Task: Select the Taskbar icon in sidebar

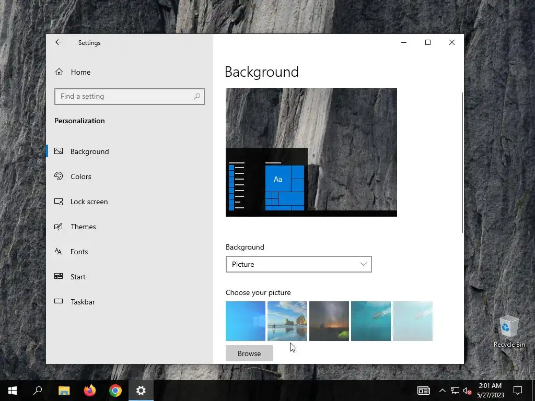Action: pos(59,301)
